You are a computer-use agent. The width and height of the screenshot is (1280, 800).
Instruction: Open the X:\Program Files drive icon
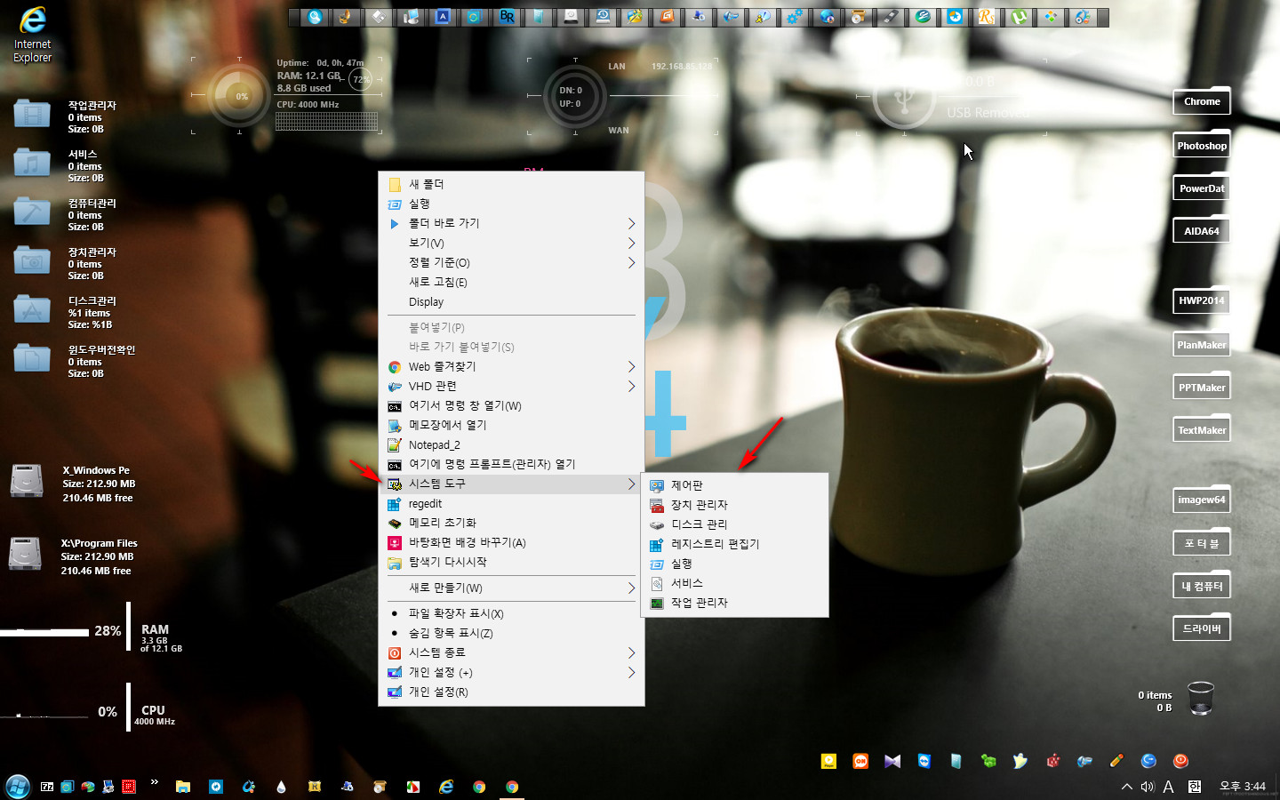point(25,554)
